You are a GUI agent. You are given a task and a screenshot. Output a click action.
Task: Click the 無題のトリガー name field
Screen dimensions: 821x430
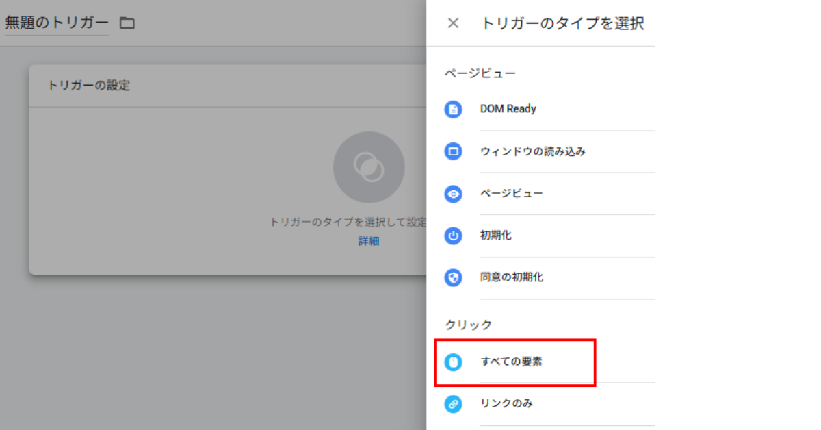(57, 23)
